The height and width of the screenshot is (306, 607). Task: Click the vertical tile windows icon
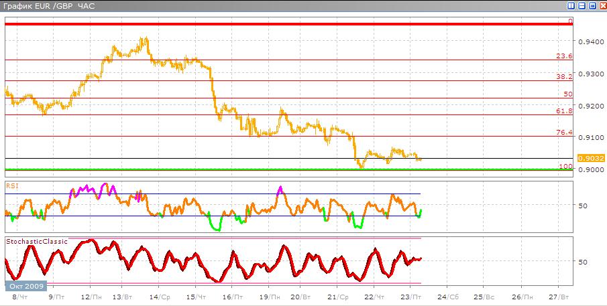tap(571, 6)
